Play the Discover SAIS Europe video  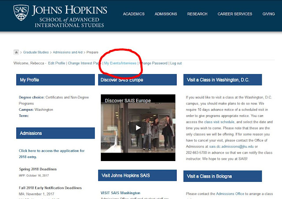pos(138,128)
